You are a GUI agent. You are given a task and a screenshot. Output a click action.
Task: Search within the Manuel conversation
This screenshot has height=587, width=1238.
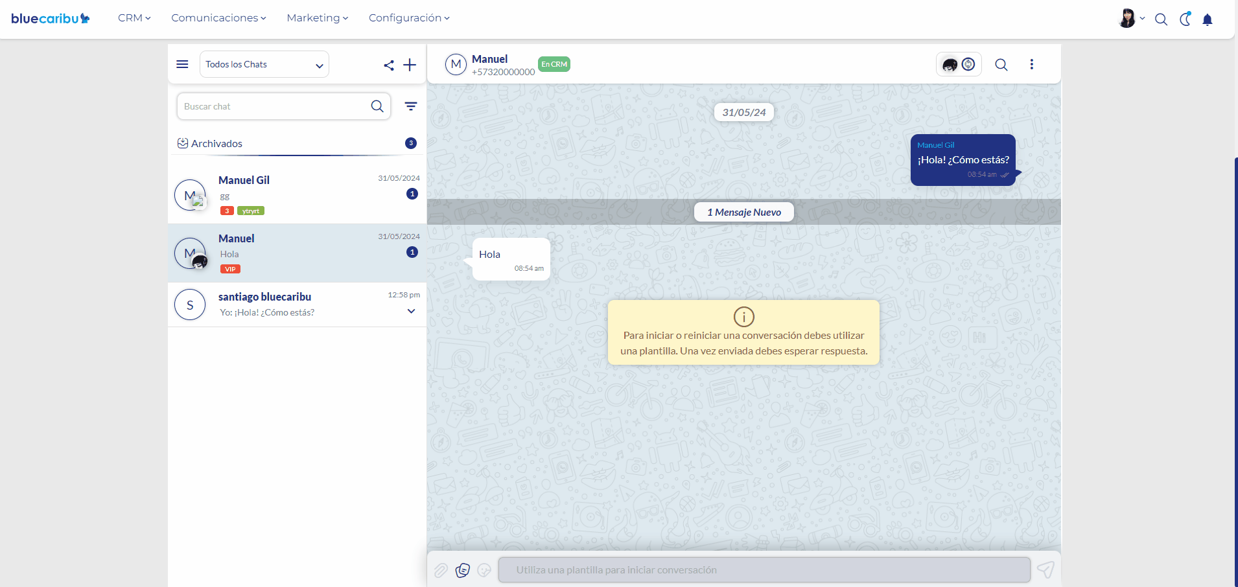click(1001, 65)
